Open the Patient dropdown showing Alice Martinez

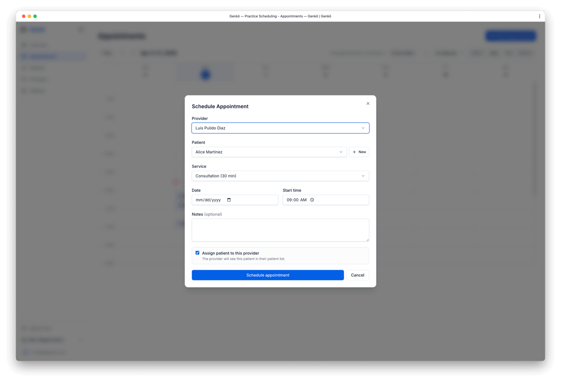point(341,152)
